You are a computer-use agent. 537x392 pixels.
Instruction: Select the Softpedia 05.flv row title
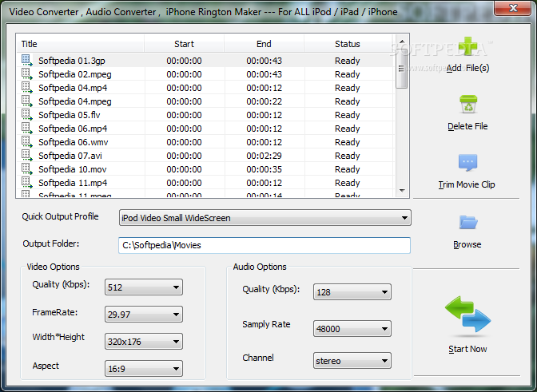70,115
